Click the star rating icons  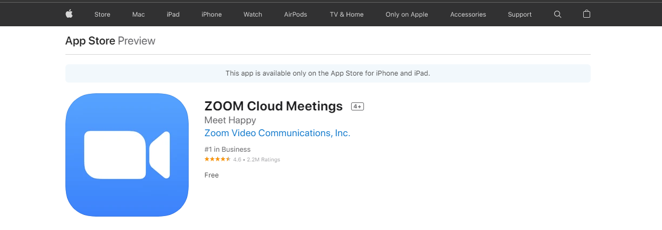tap(218, 159)
